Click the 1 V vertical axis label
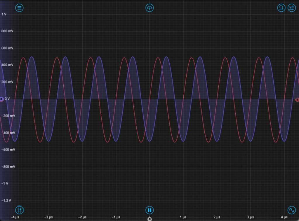 (4, 14)
